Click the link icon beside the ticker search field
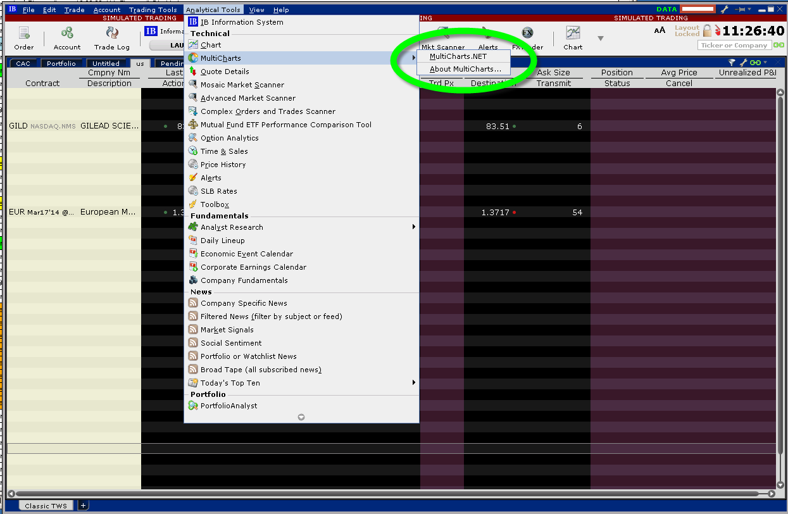This screenshot has height=514, width=788. pyautogui.click(x=779, y=45)
